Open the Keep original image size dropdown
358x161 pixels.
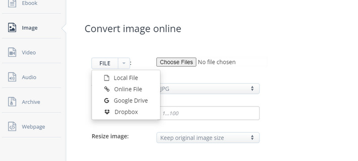click(208, 138)
